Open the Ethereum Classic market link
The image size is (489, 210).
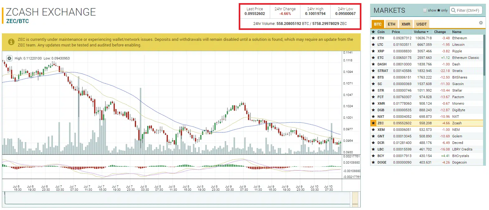click(x=466, y=58)
